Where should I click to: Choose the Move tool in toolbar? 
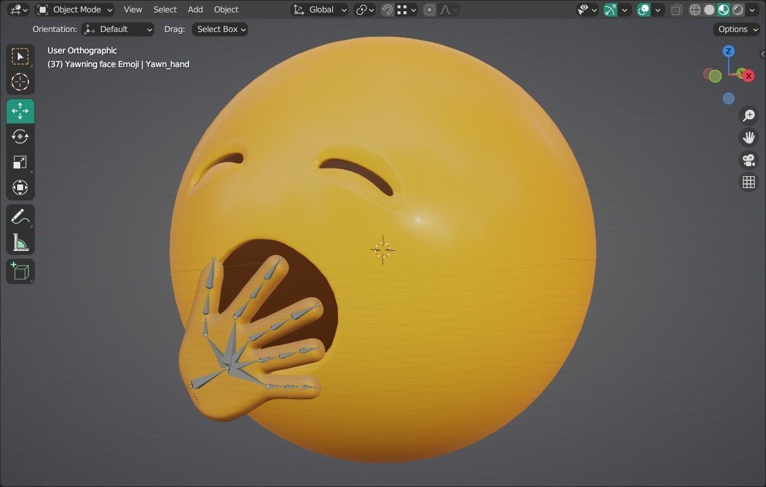pyautogui.click(x=20, y=111)
